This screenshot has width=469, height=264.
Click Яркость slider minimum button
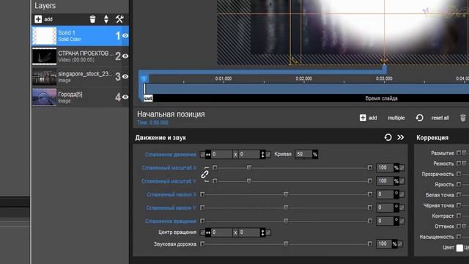[459, 184]
